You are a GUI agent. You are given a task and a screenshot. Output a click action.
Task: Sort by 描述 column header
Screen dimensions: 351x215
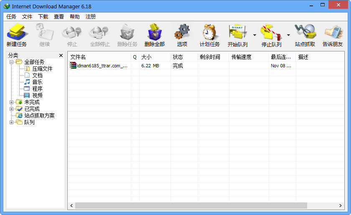pos(320,57)
